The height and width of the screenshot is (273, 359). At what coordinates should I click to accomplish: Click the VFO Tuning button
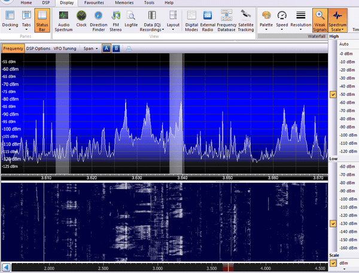[x=65, y=48]
